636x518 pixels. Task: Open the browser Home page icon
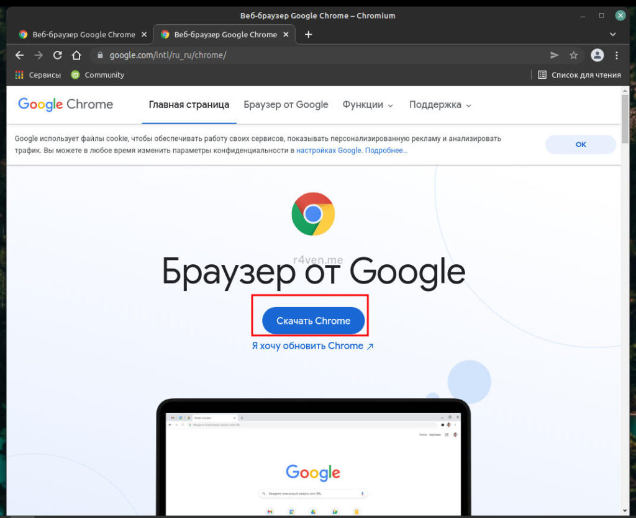pos(76,55)
